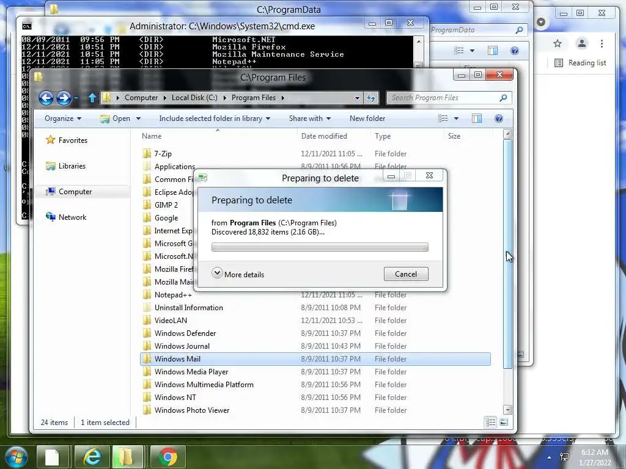Click the blank document taskbar icon

click(x=53, y=457)
